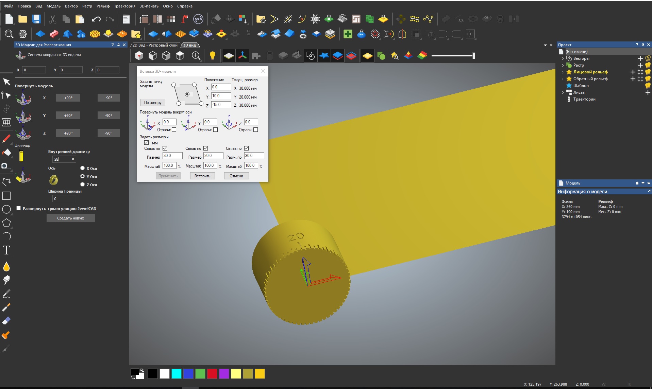Select the Text tool (T)

click(x=6, y=250)
